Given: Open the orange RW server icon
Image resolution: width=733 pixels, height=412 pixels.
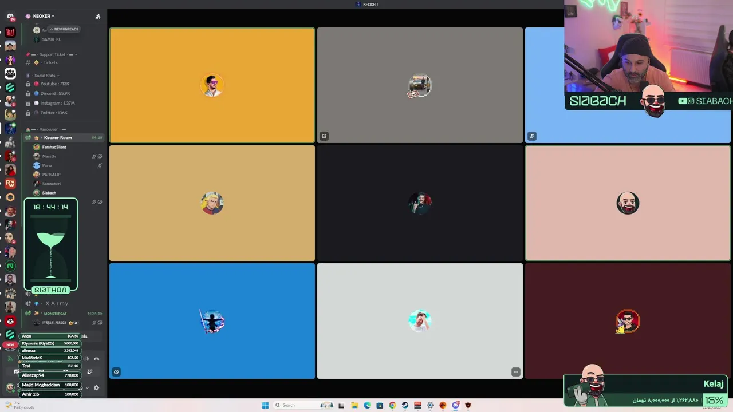Looking at the screenshot, I should pos(10,183).
